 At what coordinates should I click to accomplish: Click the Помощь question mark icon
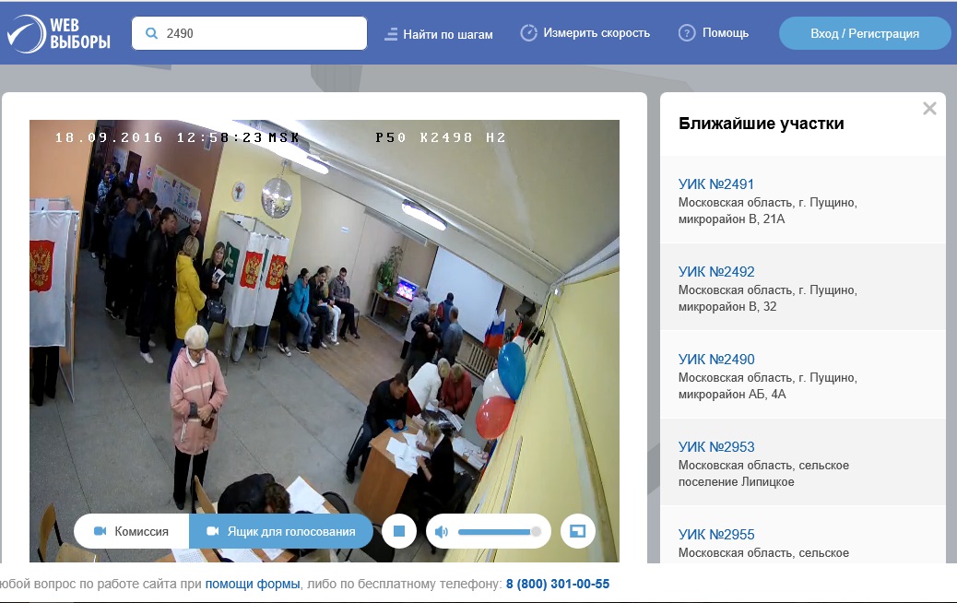[687, 33]
